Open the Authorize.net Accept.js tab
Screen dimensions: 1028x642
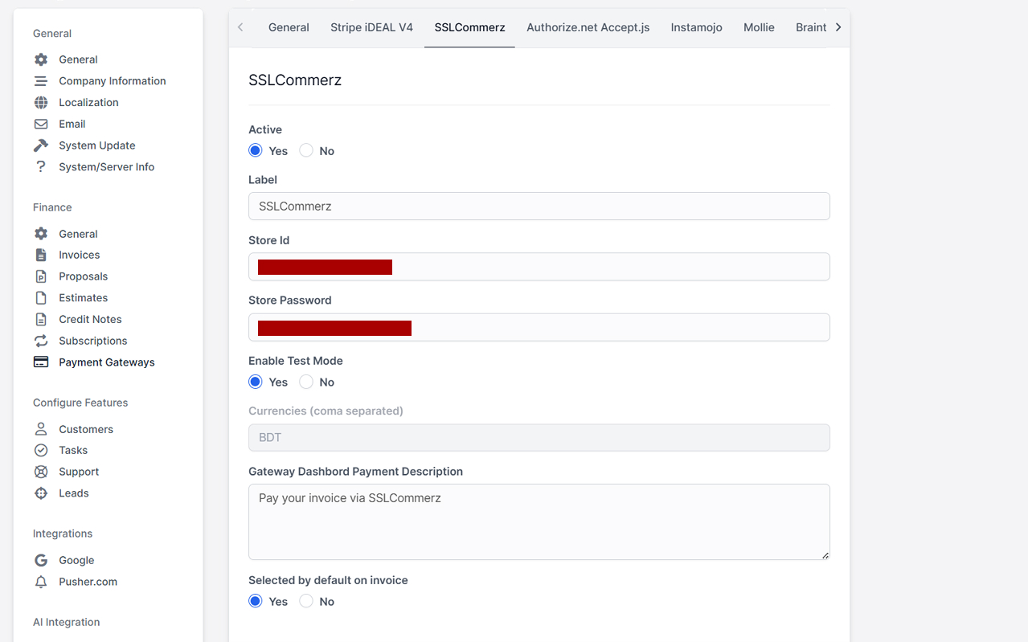(588, 27)
